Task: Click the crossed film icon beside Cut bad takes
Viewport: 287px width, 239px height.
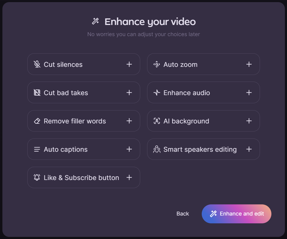Action: tap(37, 92)
